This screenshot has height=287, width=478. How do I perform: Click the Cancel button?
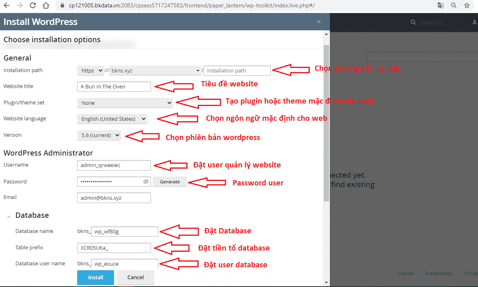pyautogui.click(x=136, y=277)
